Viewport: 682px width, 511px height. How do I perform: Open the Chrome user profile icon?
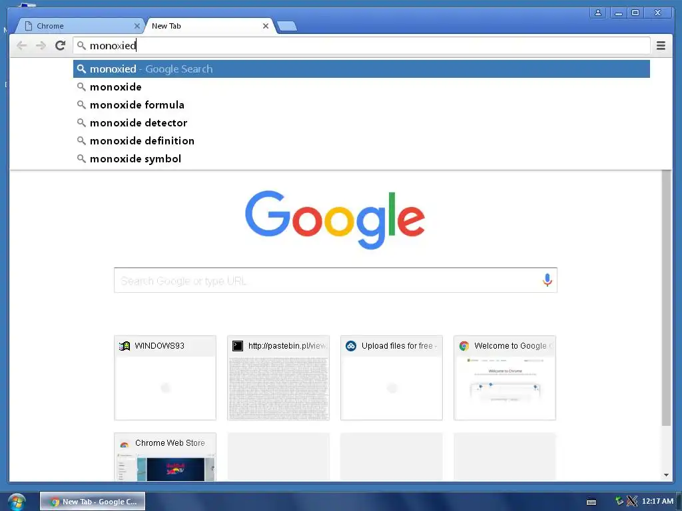pyautogui.click(x=598, y=13)
